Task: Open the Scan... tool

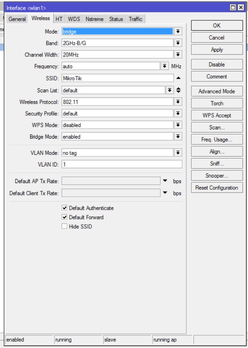Action: pyautogui.click(x=217, y=127)
